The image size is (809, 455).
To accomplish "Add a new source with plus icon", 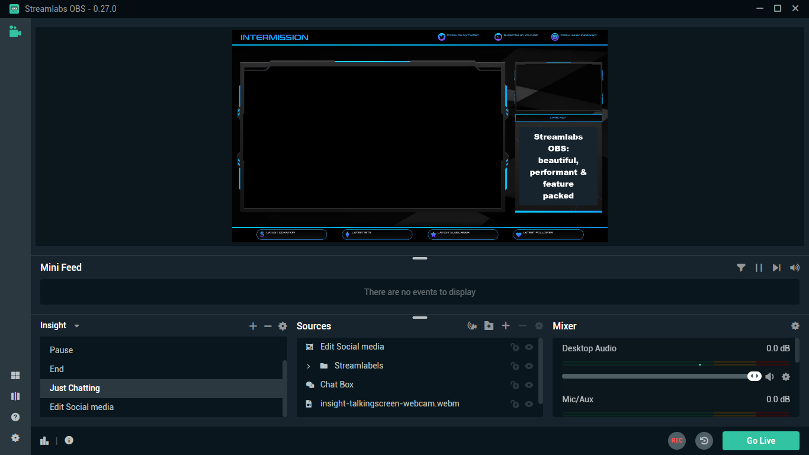I will [x=506, y=326].
